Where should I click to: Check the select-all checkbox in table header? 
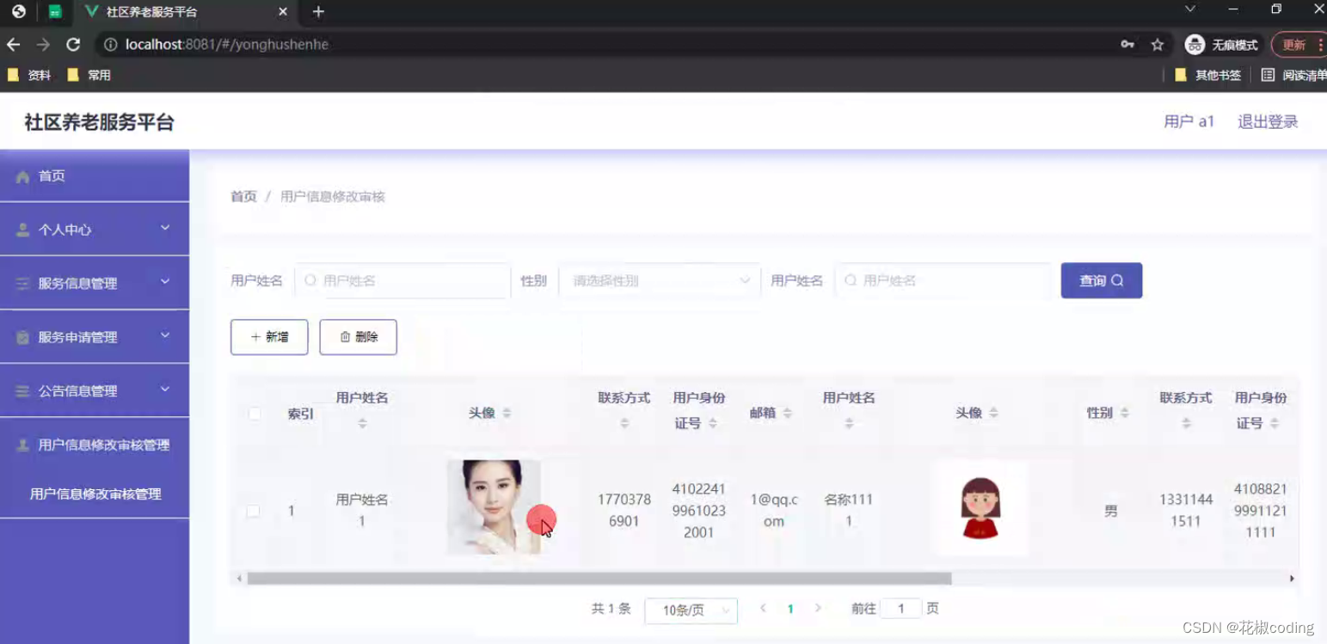254,414
